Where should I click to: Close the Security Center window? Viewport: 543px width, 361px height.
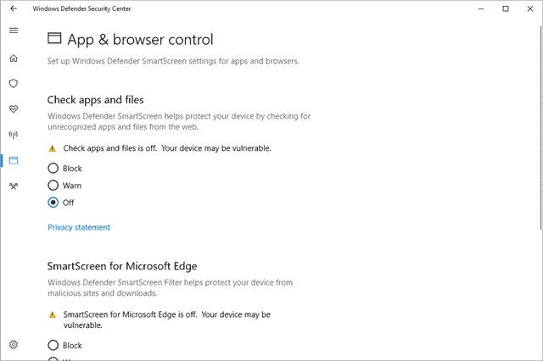pyautogui.click(x=530, y=8)
